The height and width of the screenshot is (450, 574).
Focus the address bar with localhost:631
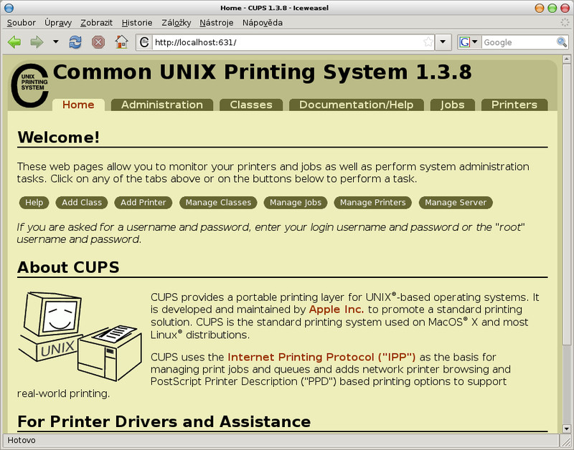point(288,42)
